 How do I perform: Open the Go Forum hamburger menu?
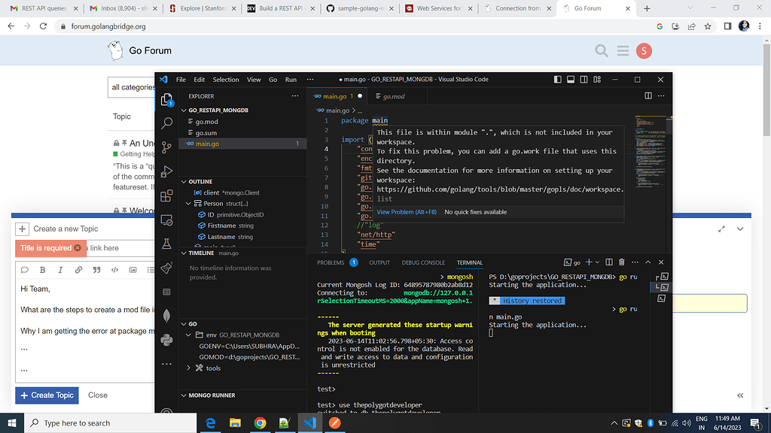623,50
